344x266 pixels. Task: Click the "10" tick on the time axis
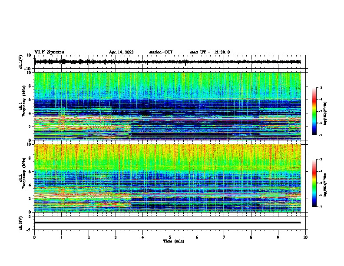click(x=305, y=237)
